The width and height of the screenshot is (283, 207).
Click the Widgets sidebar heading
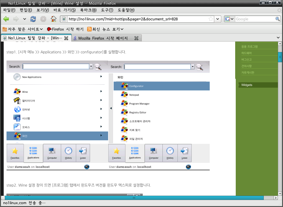pyautogui.click(x=247, y=85)
